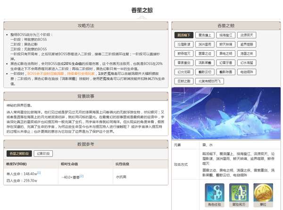This screenshot has width=283, height=210.
Task: Open footnote [2] next to 40.0×层数
Action: click(x=82, y=176)
